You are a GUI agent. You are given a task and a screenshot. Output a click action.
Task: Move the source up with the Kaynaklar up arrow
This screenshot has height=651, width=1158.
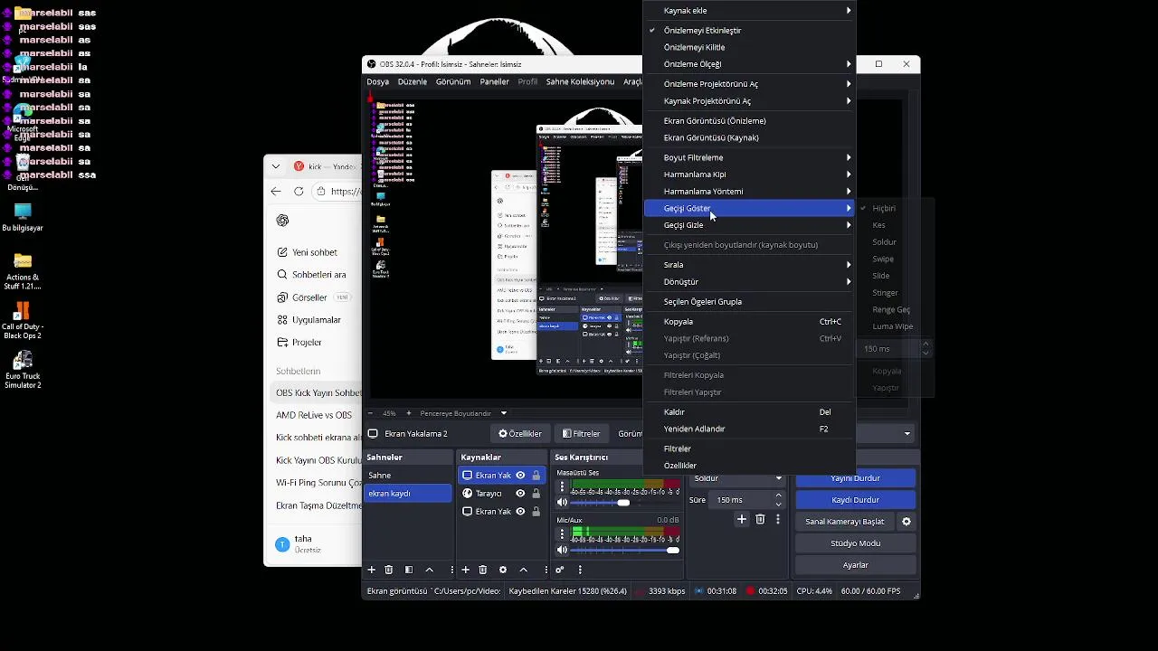523,570
